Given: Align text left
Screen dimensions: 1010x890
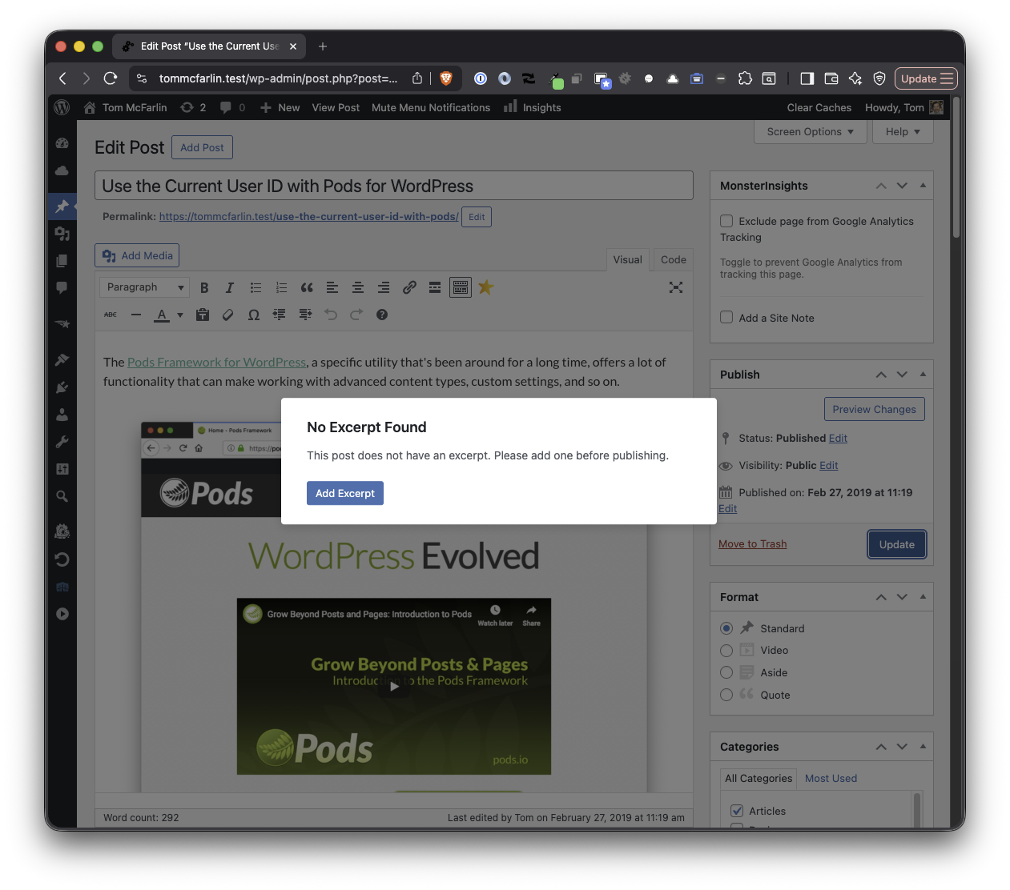Looking at the screenshot, I should 332,287.
